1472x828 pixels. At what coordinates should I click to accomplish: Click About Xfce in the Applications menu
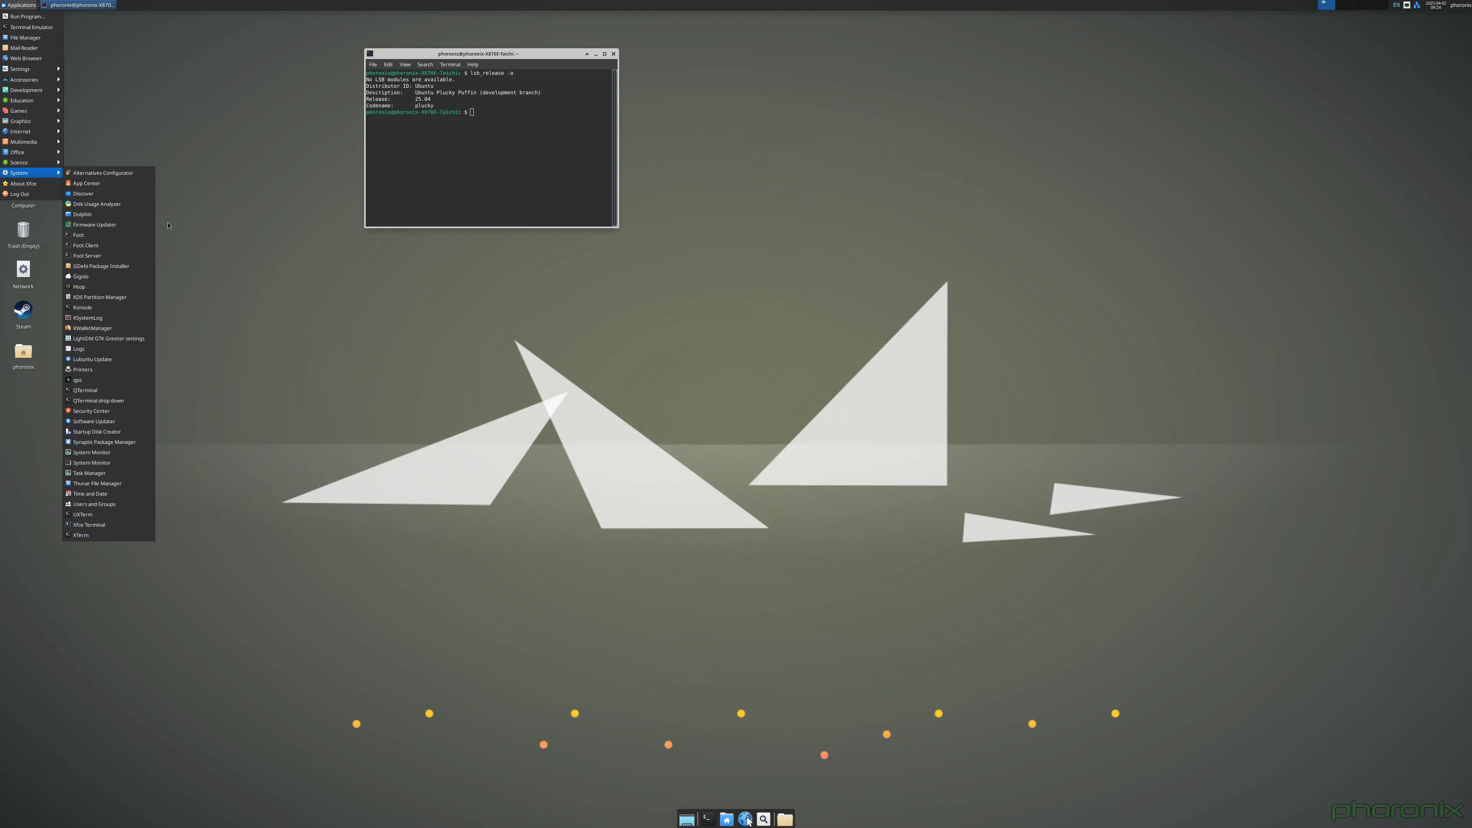pos(23,184)
